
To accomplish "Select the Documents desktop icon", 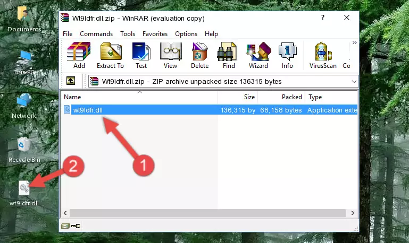I will coord(24,19).
